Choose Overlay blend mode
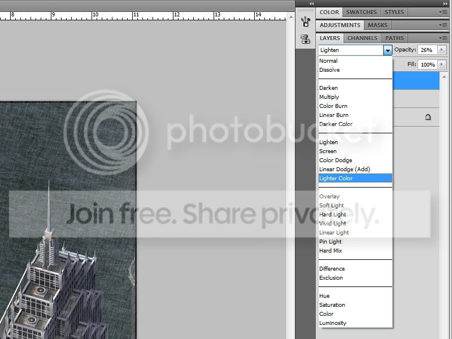 355,196
